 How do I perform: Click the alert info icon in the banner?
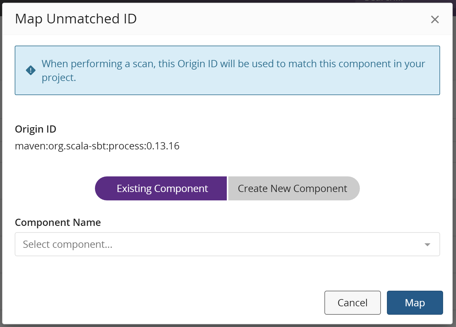click(30, 70)
